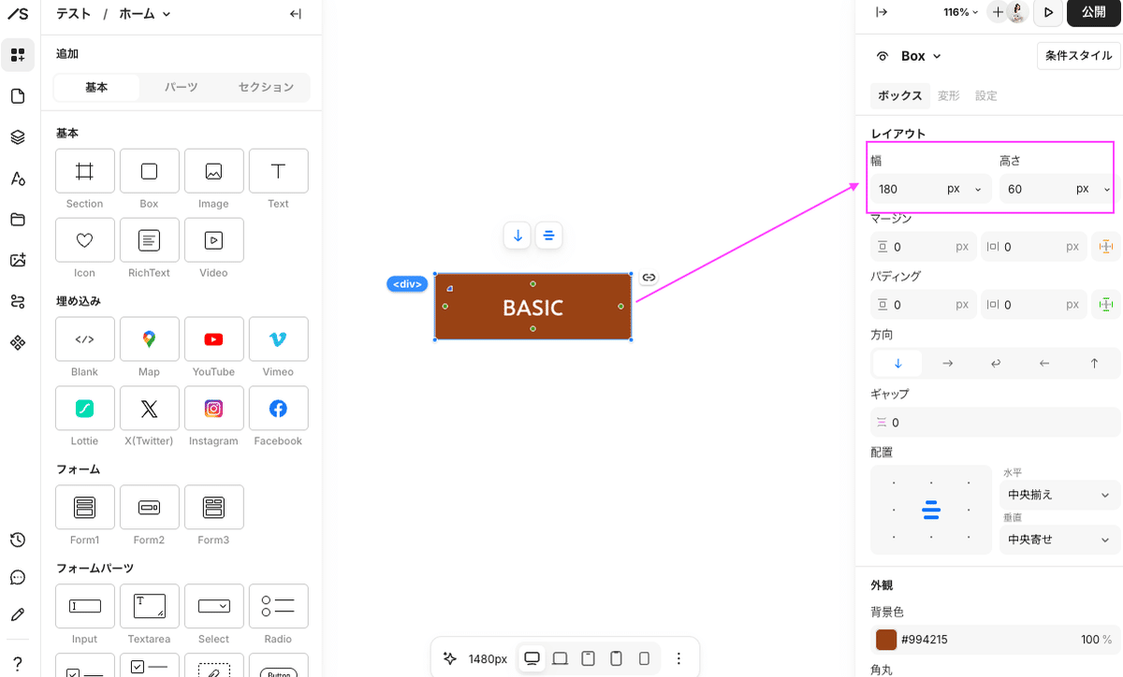Click the 公開 publish button
Screen dimensions: 1123x677
tap(1094, 12)
